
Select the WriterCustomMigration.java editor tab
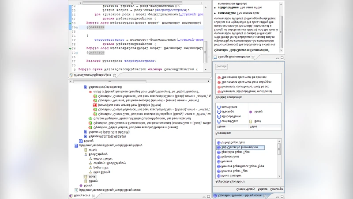(93, 75)
